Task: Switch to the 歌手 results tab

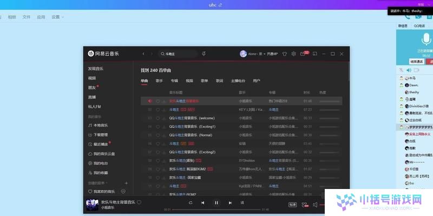Action: coord(159,80)
